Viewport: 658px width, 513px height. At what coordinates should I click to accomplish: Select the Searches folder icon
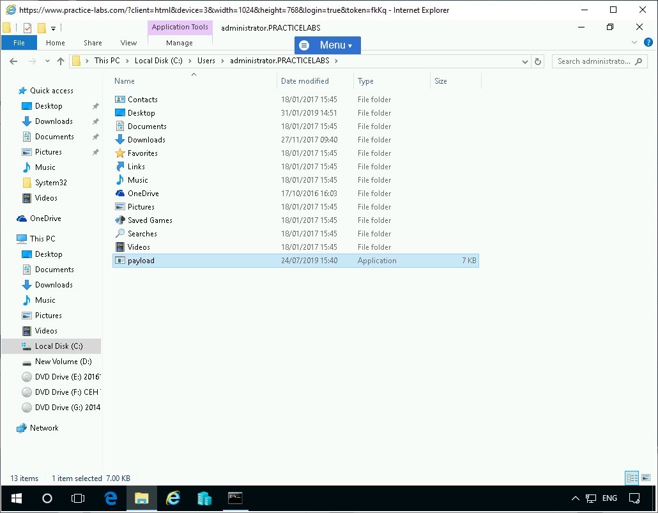pyautogui.click(x=120, y=234)
